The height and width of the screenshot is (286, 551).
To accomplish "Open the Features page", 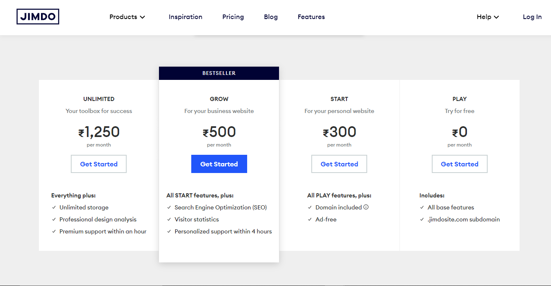I will click(x=311, y=17).
